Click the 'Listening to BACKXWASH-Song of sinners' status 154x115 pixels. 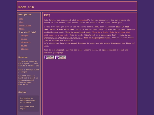point(28,100)
